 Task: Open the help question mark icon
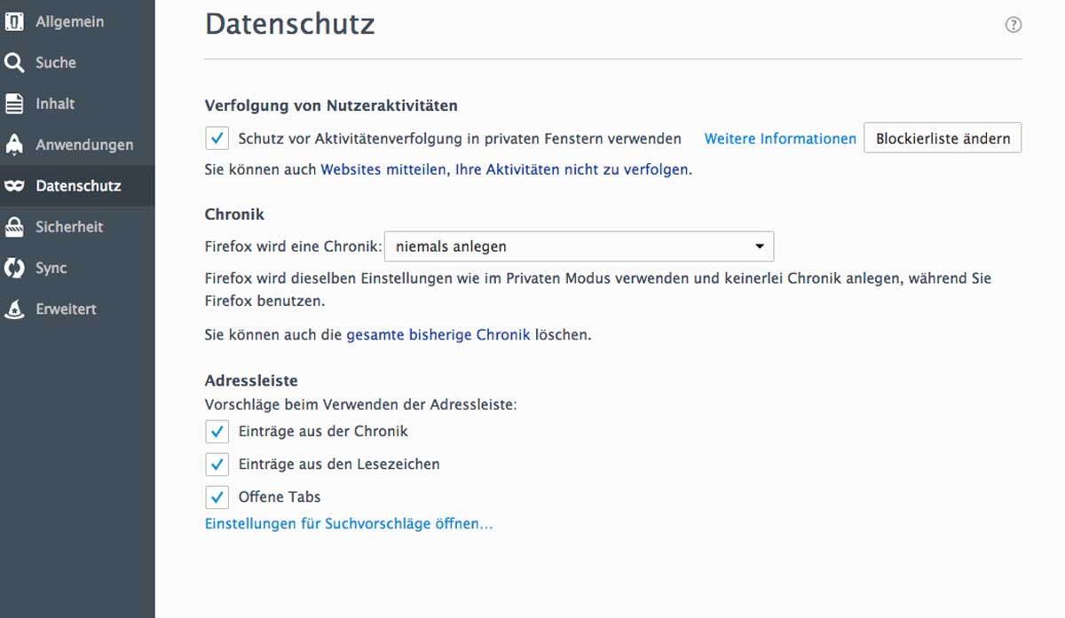1013,25
